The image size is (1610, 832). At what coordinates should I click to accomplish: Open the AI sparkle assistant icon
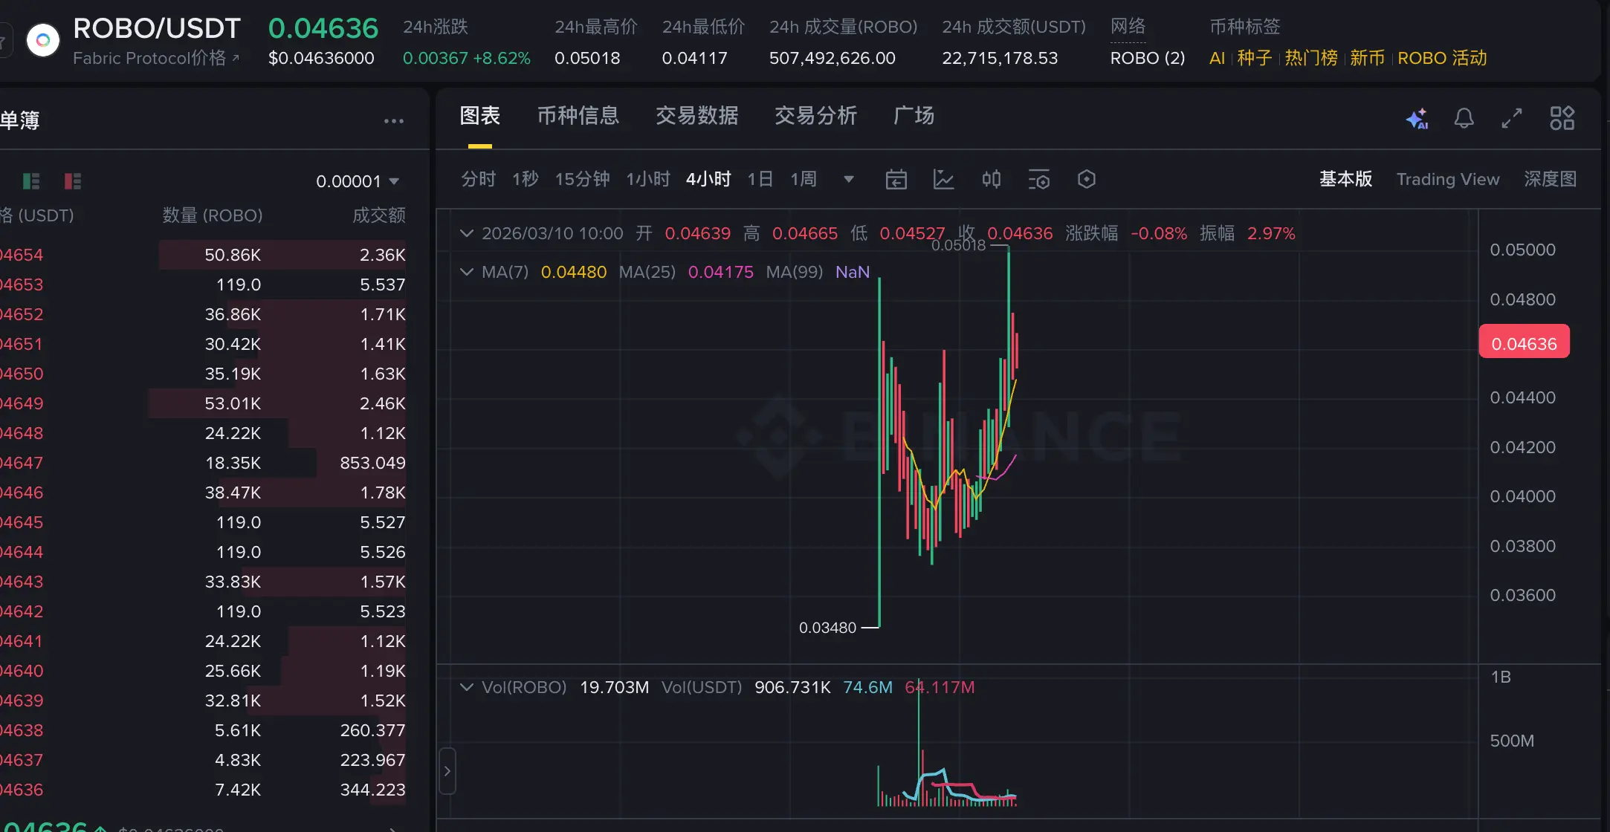click(1417, 118)
